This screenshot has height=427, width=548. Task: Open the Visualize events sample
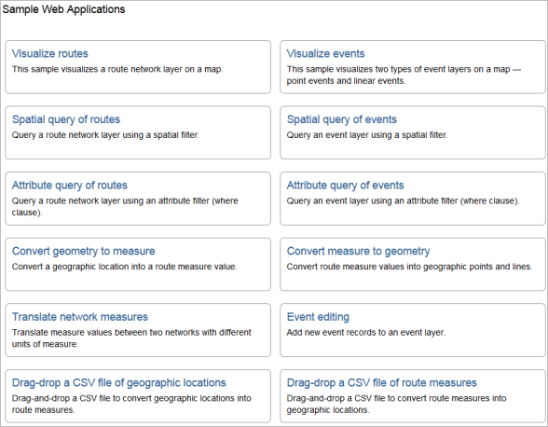click(325, 53)
